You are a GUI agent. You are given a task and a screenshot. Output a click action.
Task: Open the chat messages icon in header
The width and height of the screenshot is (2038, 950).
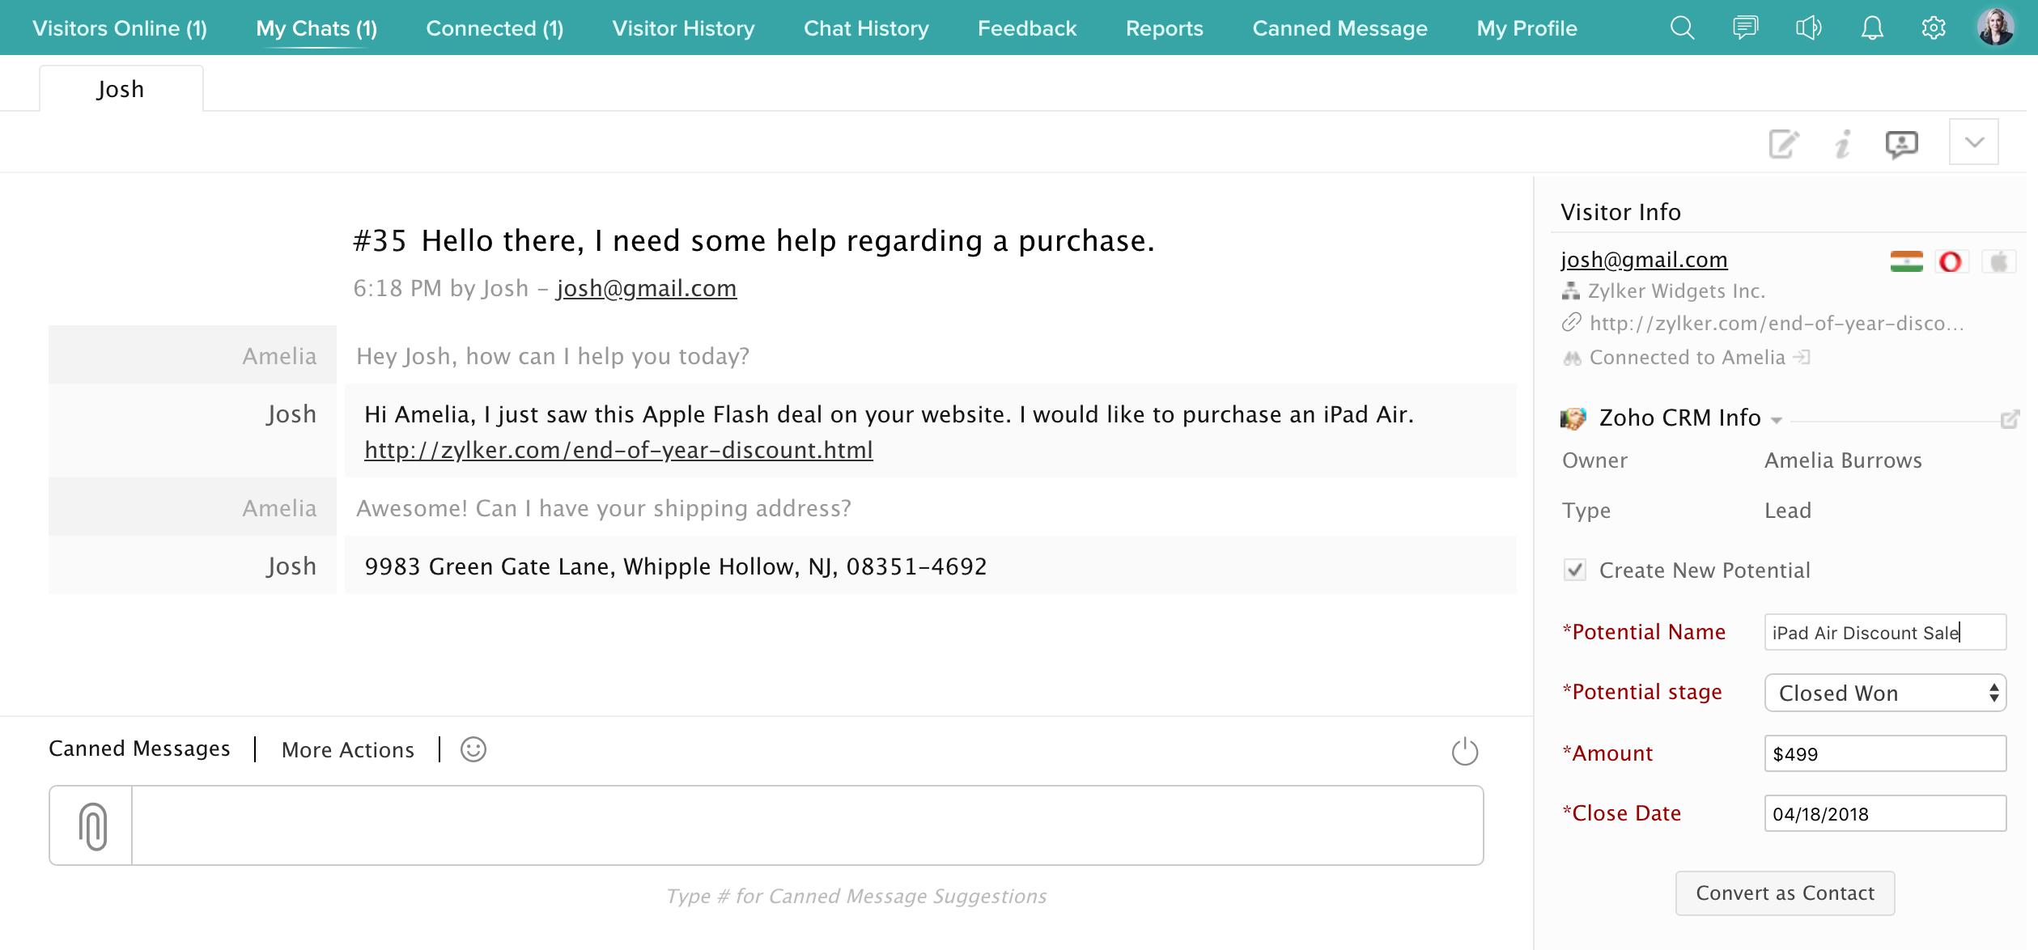click(1745, 28)
